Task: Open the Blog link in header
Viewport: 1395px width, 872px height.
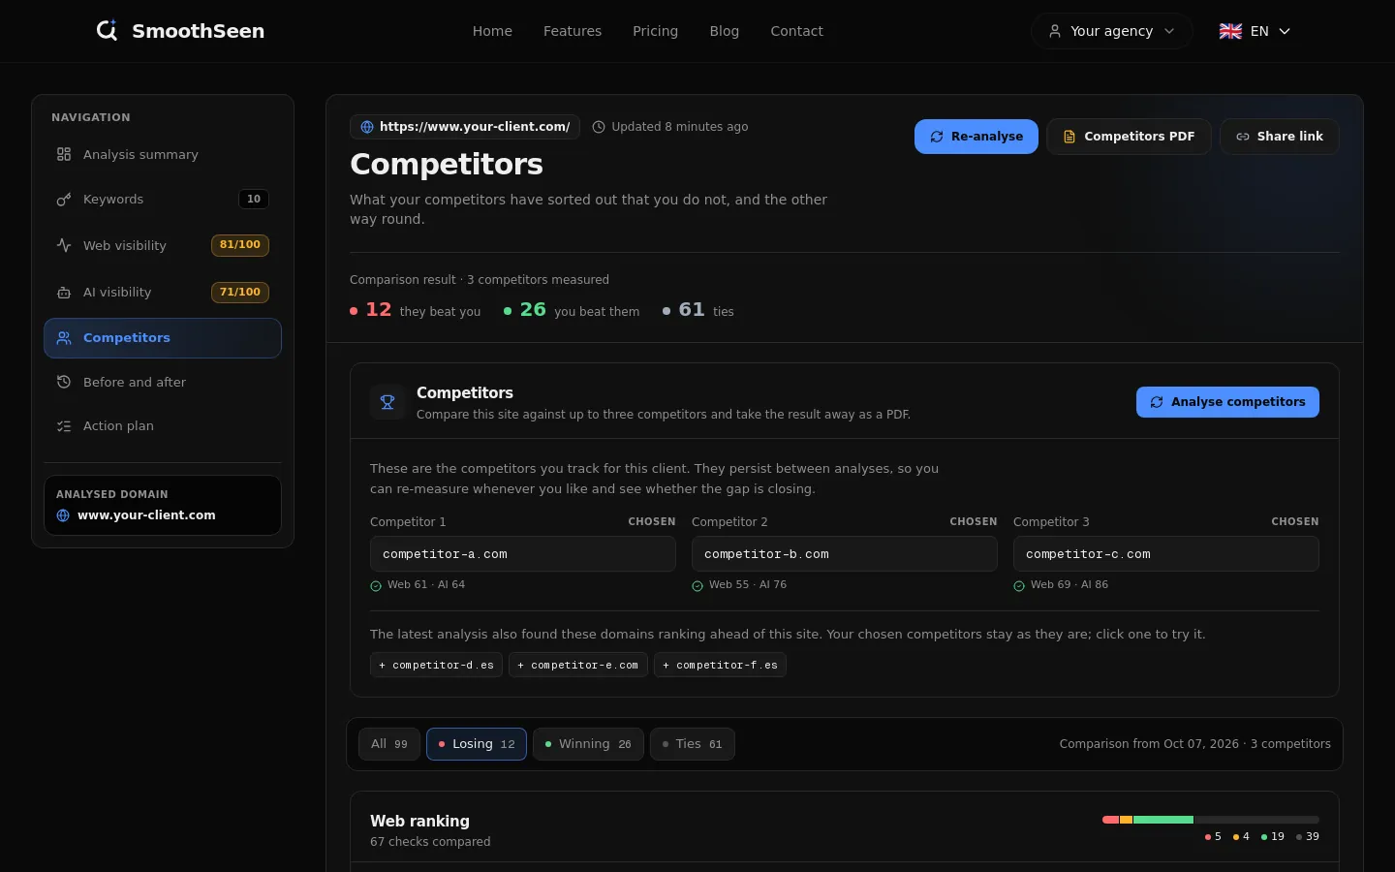Action: pos(725,31)
